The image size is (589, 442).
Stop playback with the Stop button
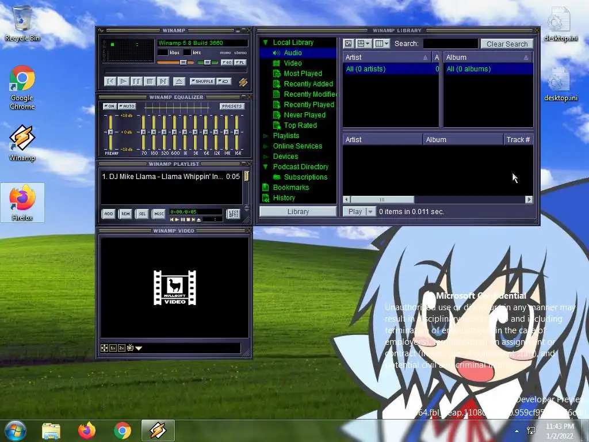(x=150, y=81)
